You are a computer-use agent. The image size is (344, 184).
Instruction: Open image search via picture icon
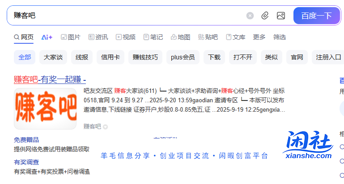[280, 16]
